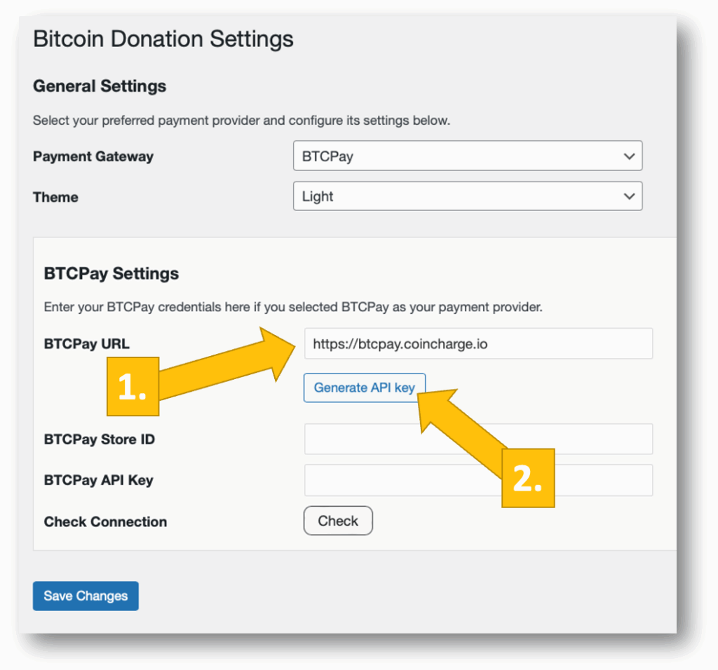Viewport: 718px width, 670px height.
Task: Open the Payment Gateway dropdown showing BTCPay
Action: (x=467, y=156)
